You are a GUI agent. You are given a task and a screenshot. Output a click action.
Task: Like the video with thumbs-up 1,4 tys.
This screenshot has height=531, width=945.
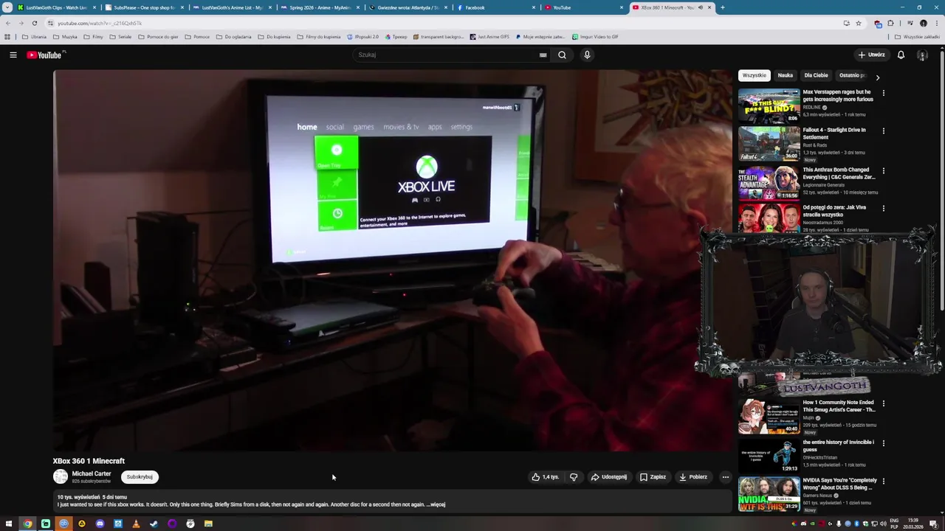(x=545, y=477)
